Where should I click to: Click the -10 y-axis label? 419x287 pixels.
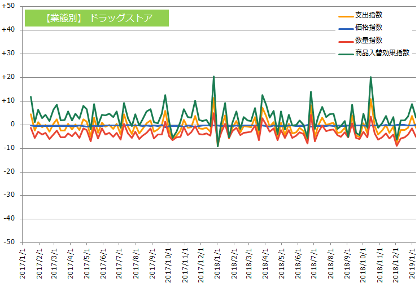(9, 148)
